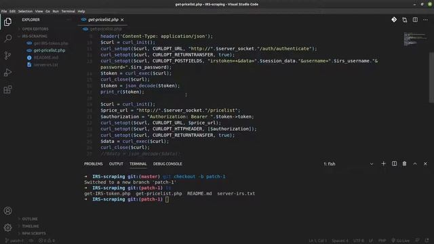The height and width of the screenshot is (244, 434).
Task: Open the Go menu
Action: (x=47, y=12)
